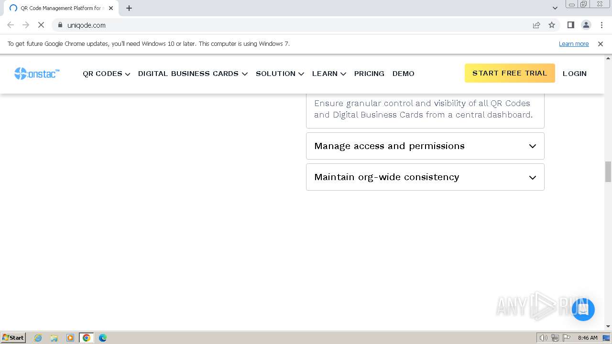Open the DIGITAL BUSINESS CARDS menu
This screenshot has height=344, width=612.
(193, 74)
